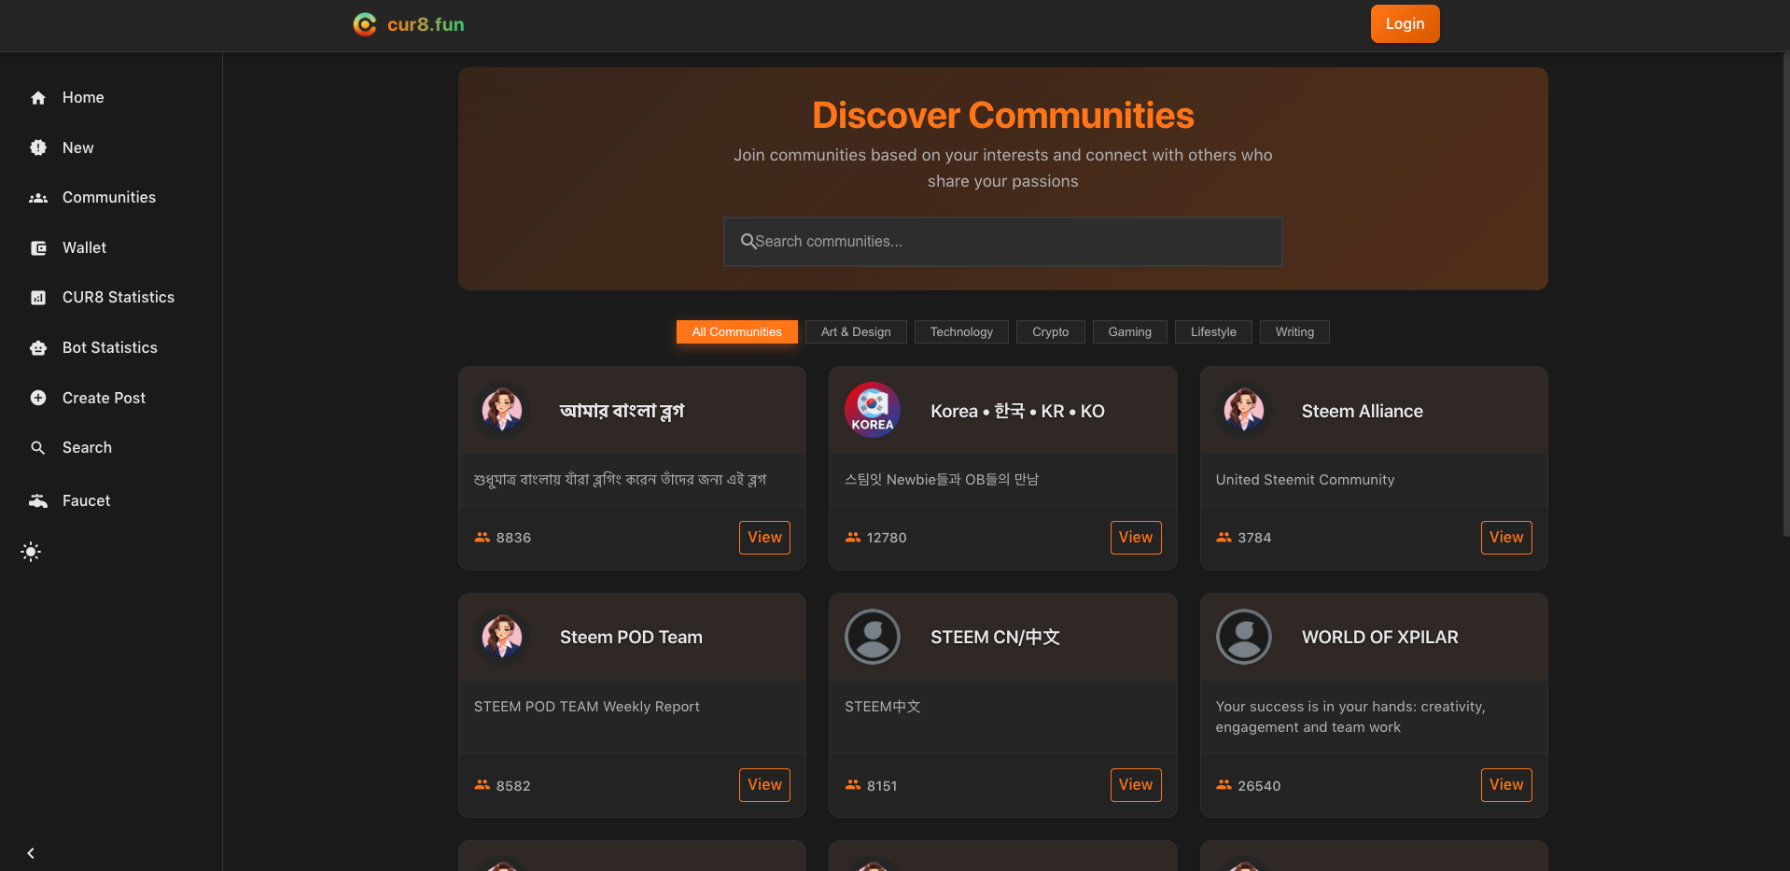Viewport: 1790px width, 871px height.
Task: Click the page vertical scrollbar
Action: pyautogui.click(x=1786, y=295)
